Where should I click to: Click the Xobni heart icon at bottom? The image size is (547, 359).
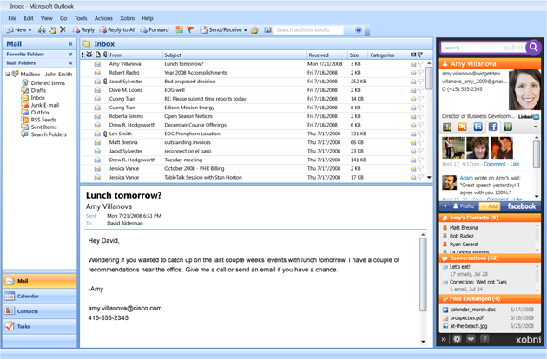tap(471, 339)
